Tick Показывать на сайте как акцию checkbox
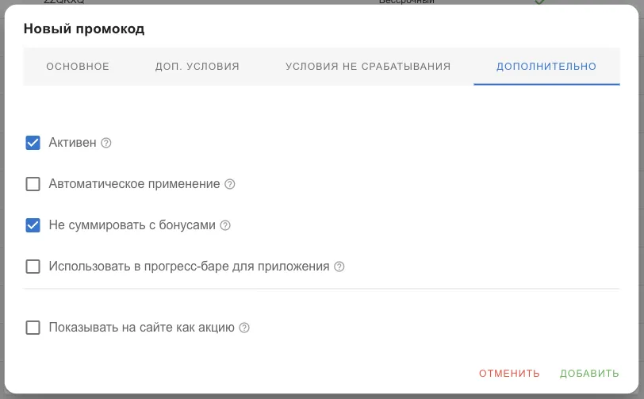The width and height of the screenshot is (644, 399). click(33, 328)
